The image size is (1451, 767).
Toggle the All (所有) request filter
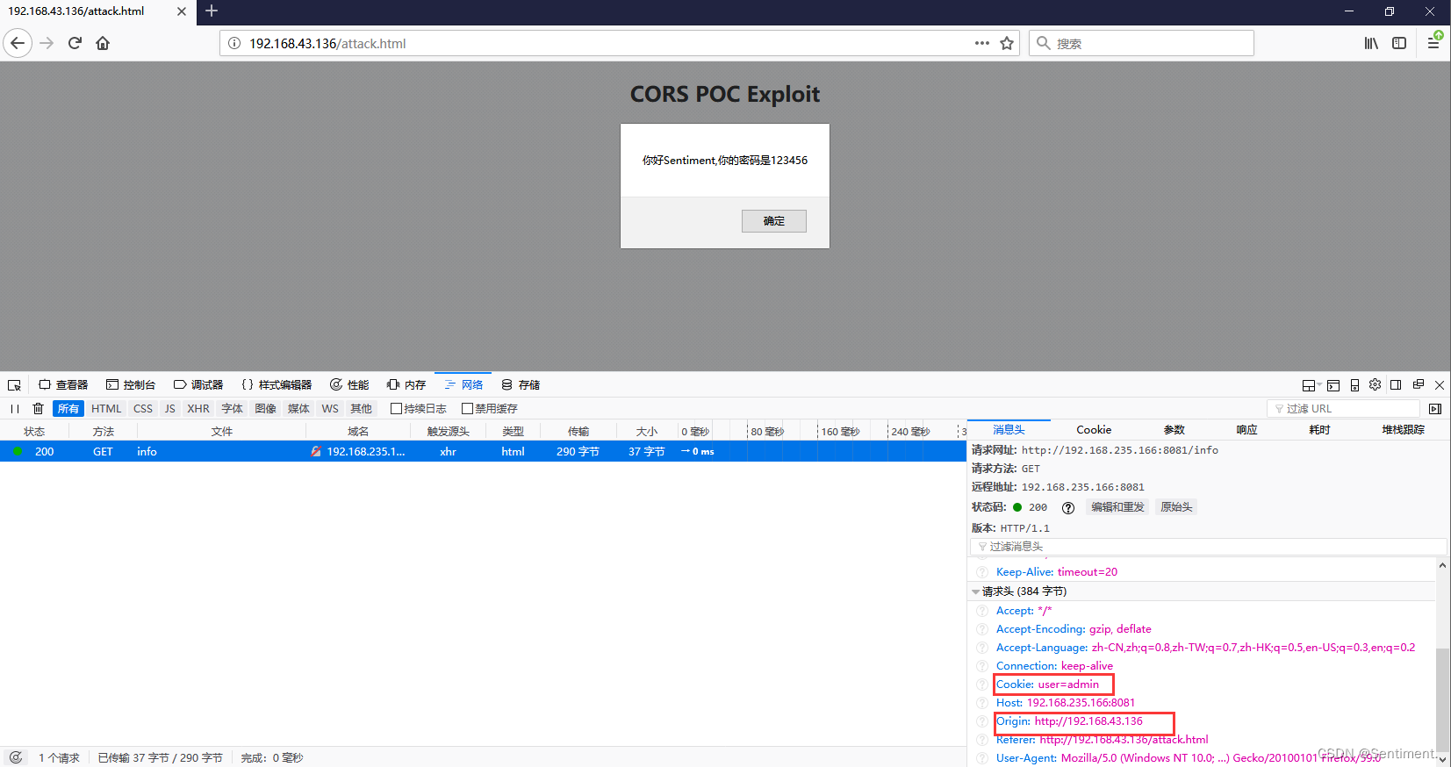pos(68,409)
